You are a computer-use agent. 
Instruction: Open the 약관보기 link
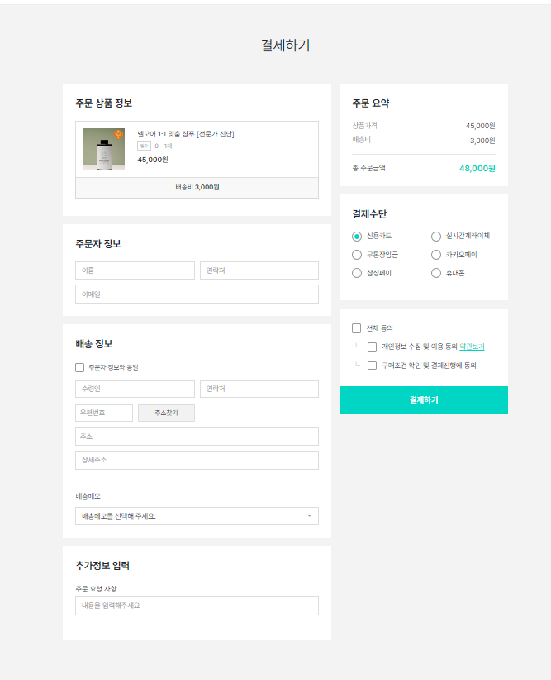click(x=472, y=347)
